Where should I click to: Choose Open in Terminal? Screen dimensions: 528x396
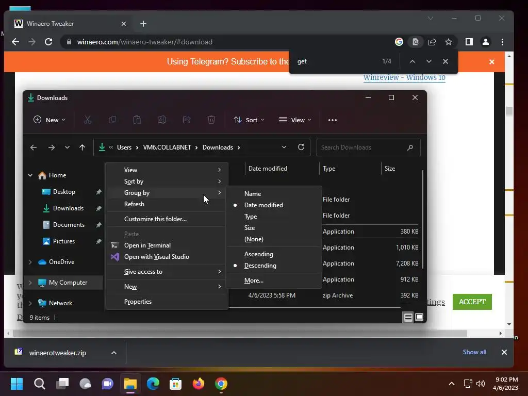point(167,245)
